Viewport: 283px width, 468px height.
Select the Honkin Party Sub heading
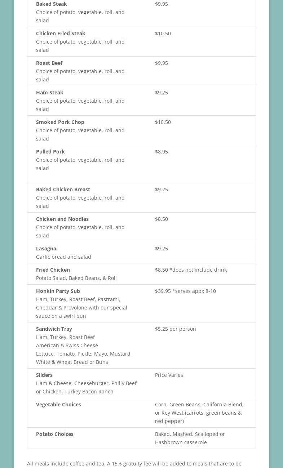[x=58, y=291]
